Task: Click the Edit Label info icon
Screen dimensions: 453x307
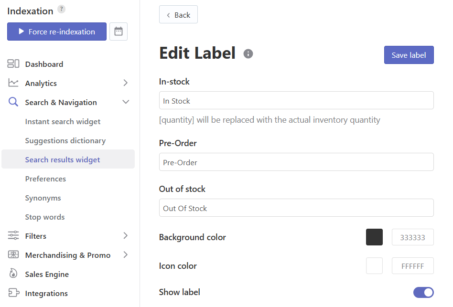Action: coord(248,53)
